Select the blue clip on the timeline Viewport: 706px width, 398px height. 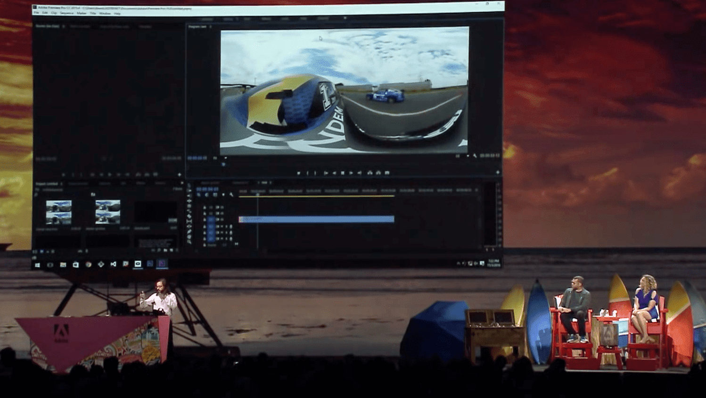316,219
